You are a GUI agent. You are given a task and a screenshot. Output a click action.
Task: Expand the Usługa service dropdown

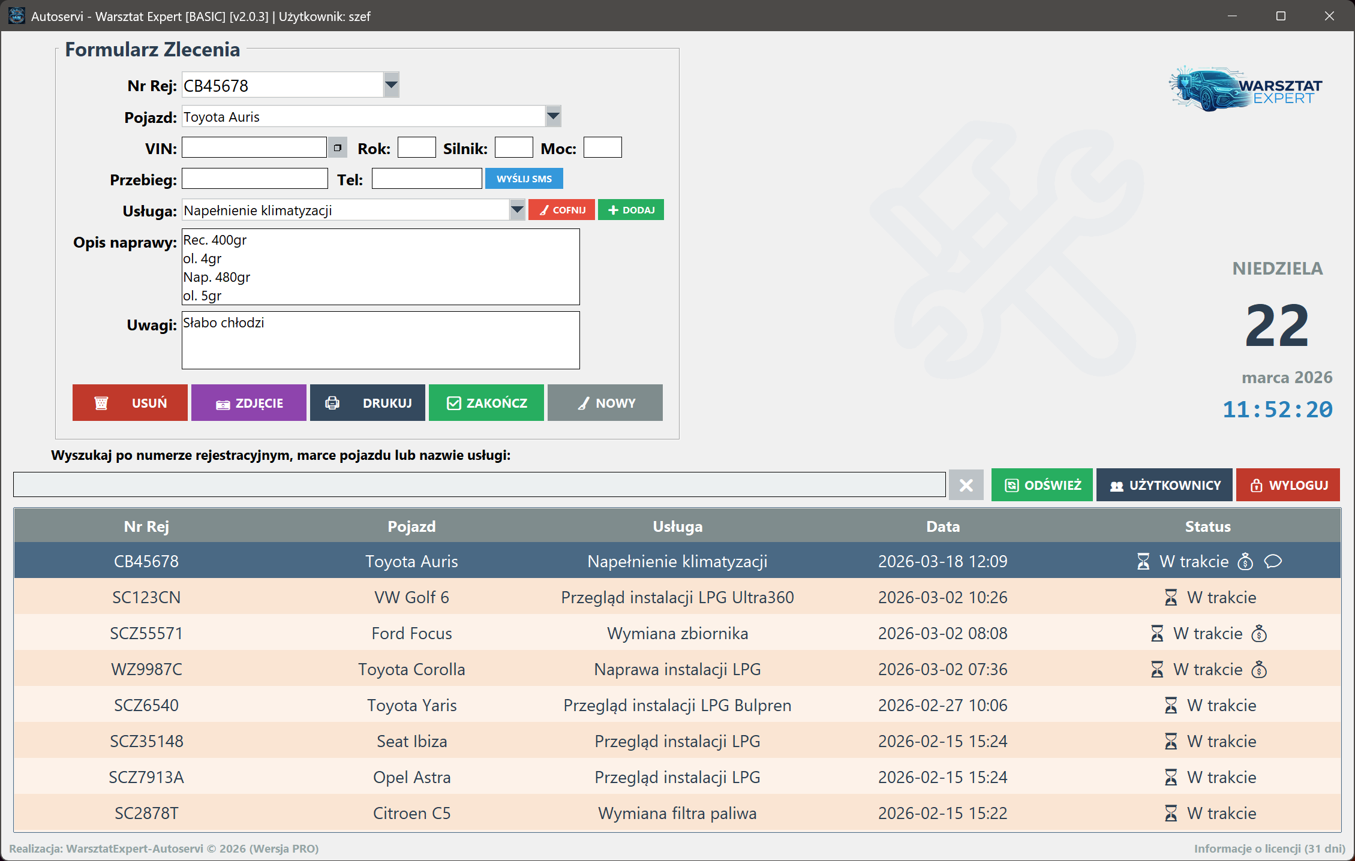click(517, 210)
